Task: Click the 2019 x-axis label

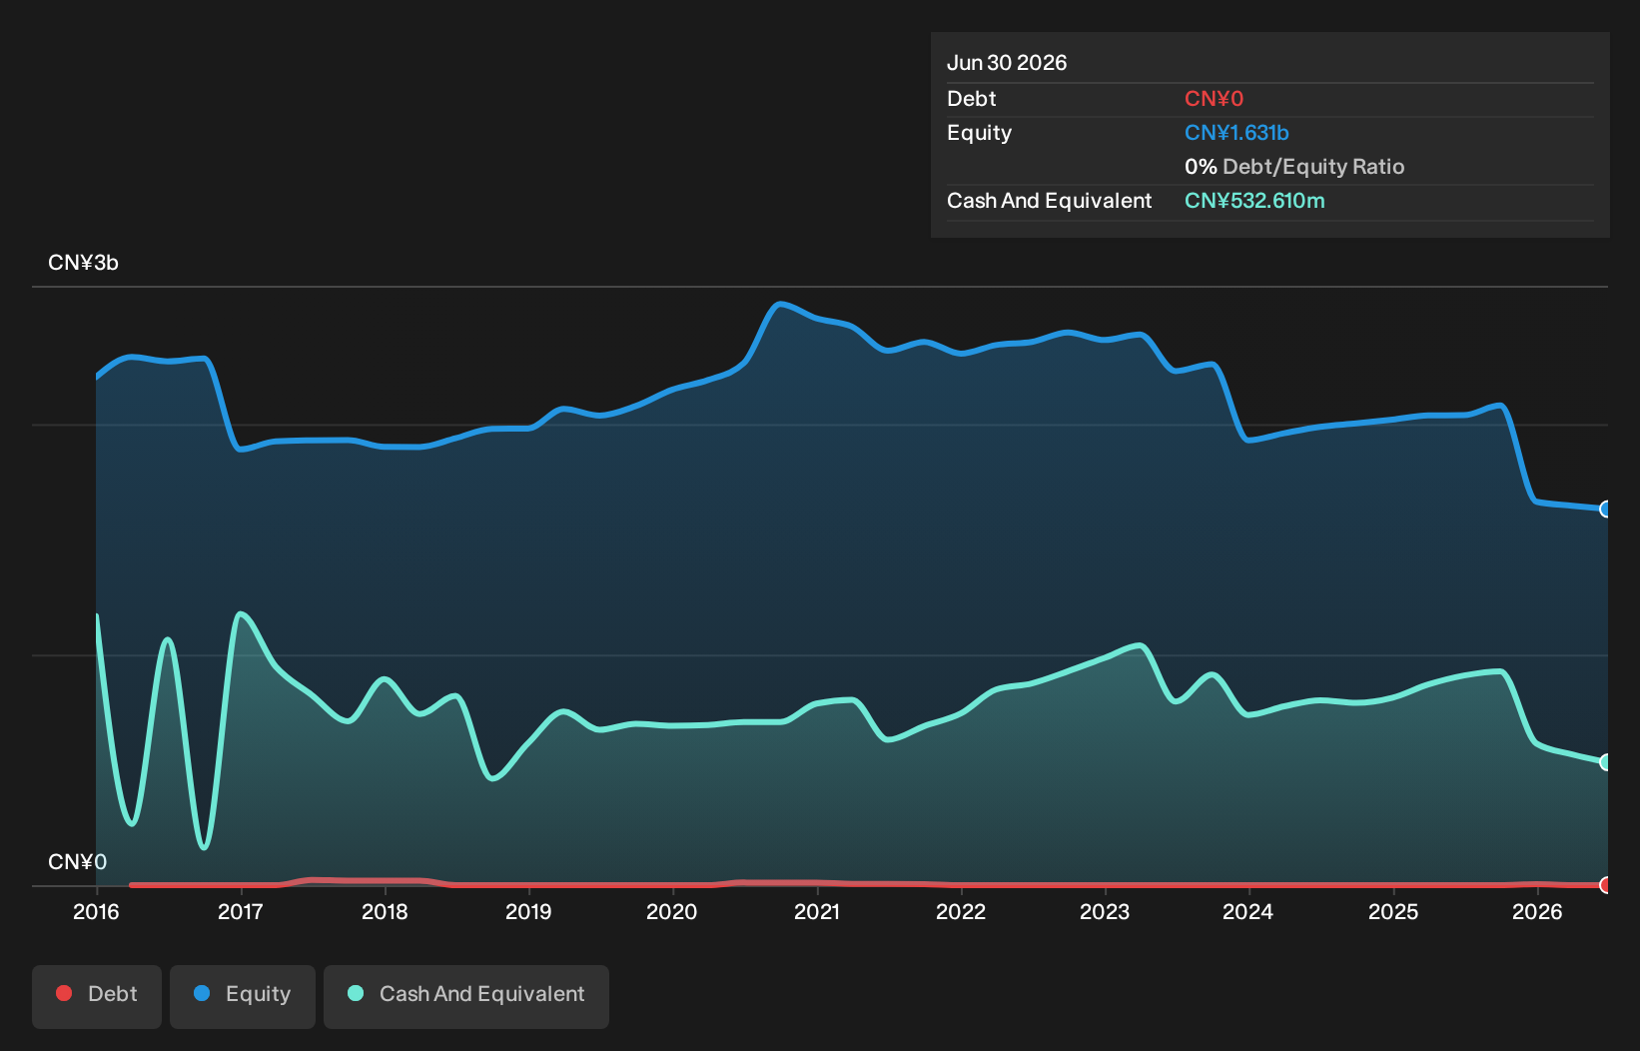Action: pyautogui.click(x=528, y=911)
